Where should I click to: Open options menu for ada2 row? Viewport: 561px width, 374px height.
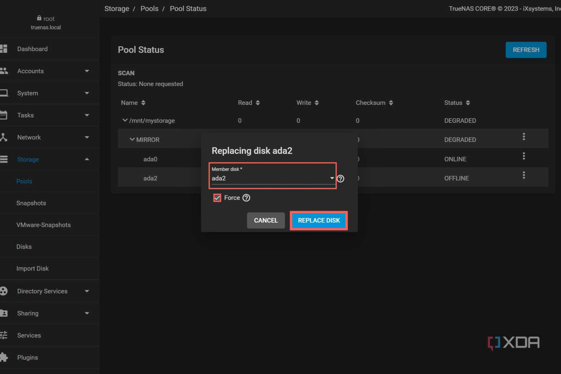[x=524, y=175]
